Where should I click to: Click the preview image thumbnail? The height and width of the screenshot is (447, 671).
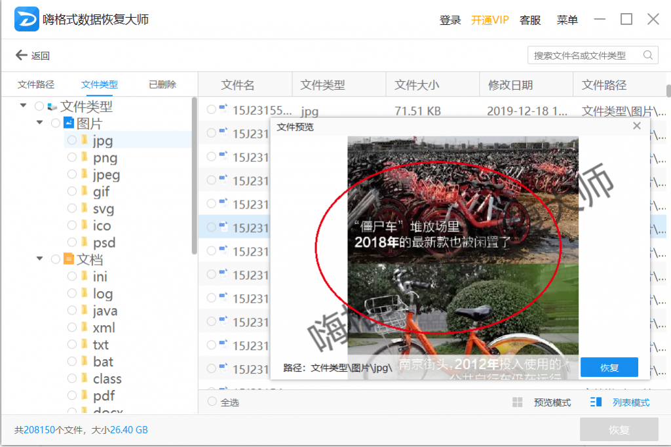463,258
